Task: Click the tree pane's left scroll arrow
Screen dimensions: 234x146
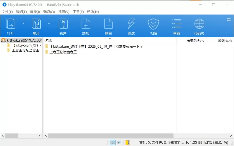Action: (x=3, y=135)
